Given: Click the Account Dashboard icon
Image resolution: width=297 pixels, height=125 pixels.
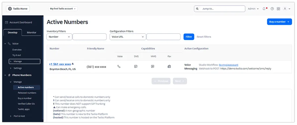Looking at the screenshot, I should 7,22.
